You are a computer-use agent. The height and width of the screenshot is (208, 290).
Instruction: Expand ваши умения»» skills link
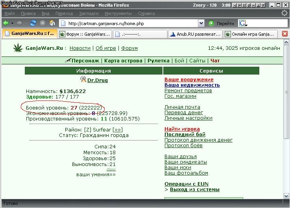pyautogui.click(x=96, y=174)
